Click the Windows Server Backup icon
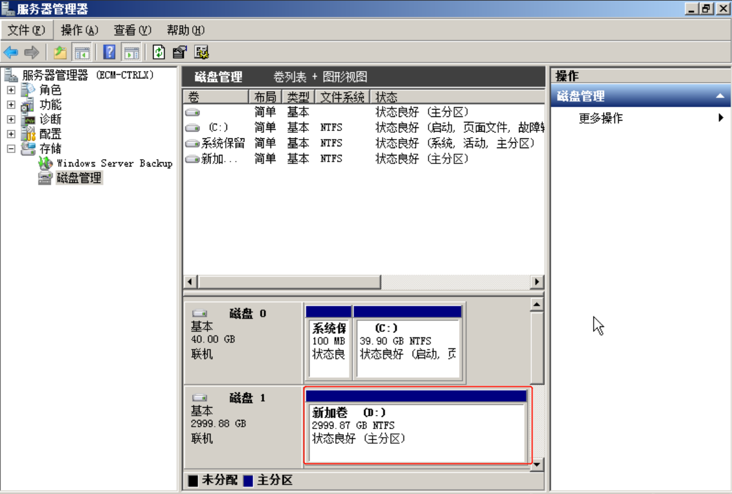The height and width of the screenshot is (494, 732). tap(45, 163)
